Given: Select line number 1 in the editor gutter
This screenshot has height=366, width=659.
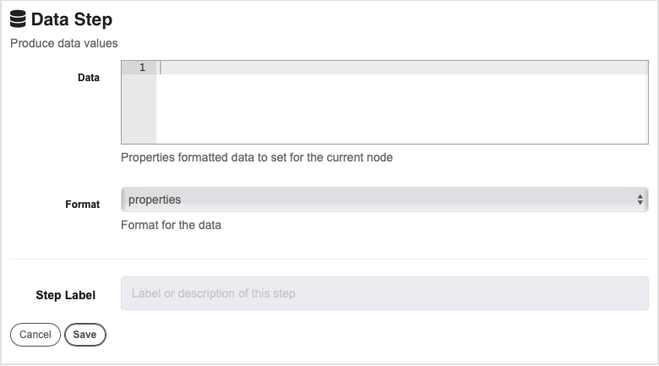Looking at the screenshot, I should pos(142,68).
